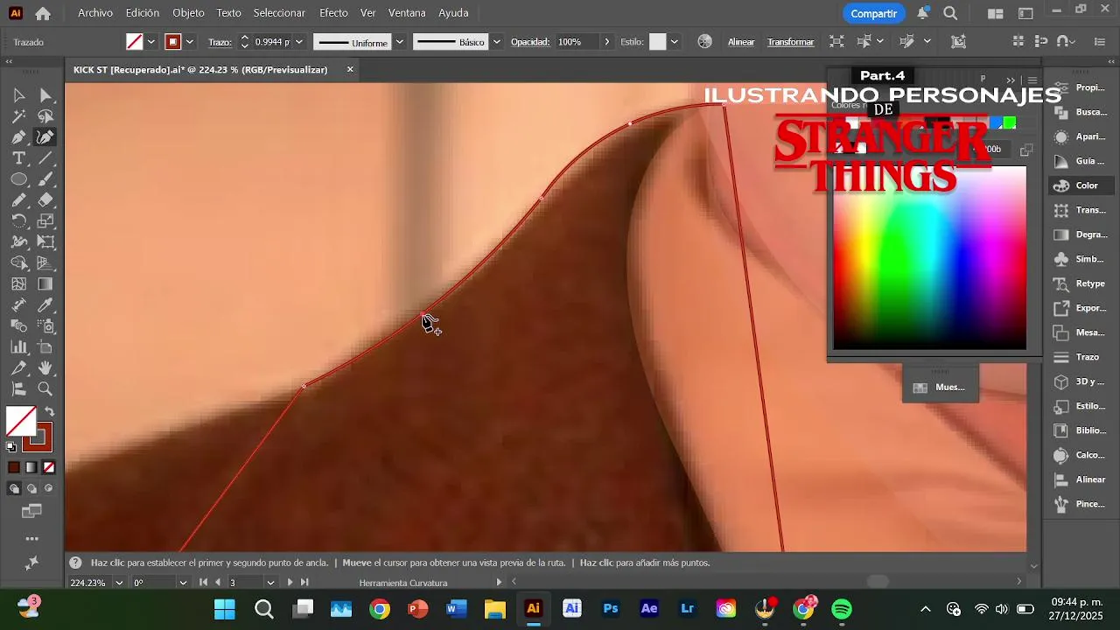The width and height of the screenshot is (1120, 630).
Task: Set fill to Gradient mode
Action: pos(31,467)
